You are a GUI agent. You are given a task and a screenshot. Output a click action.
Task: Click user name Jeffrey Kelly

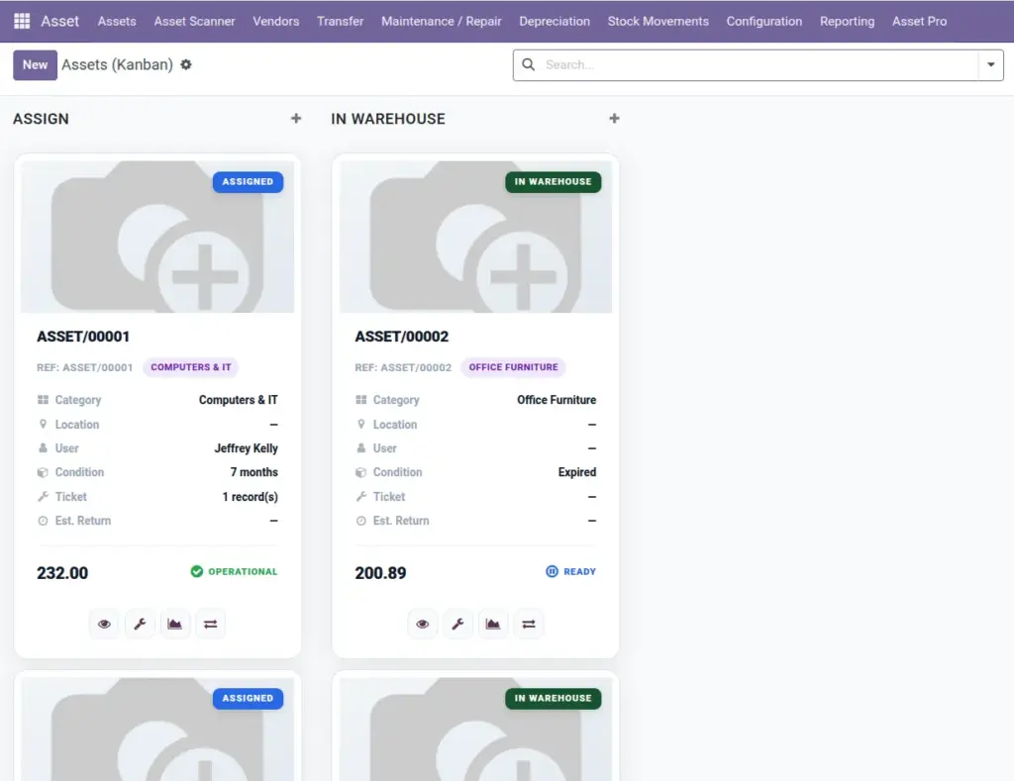tap(247, 448)
